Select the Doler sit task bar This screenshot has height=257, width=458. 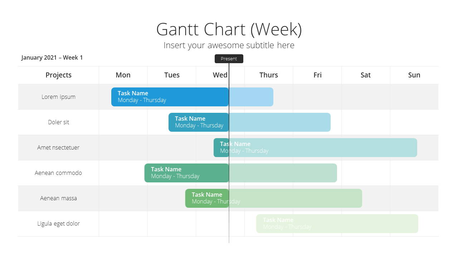[x=249, y=122]
